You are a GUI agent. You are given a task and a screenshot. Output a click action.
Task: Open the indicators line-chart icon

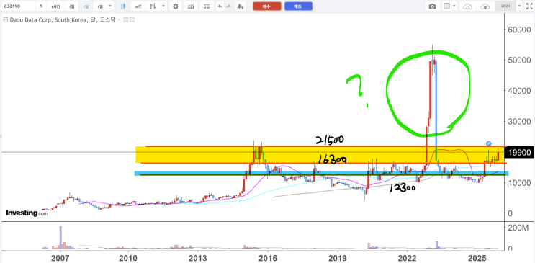138,6
